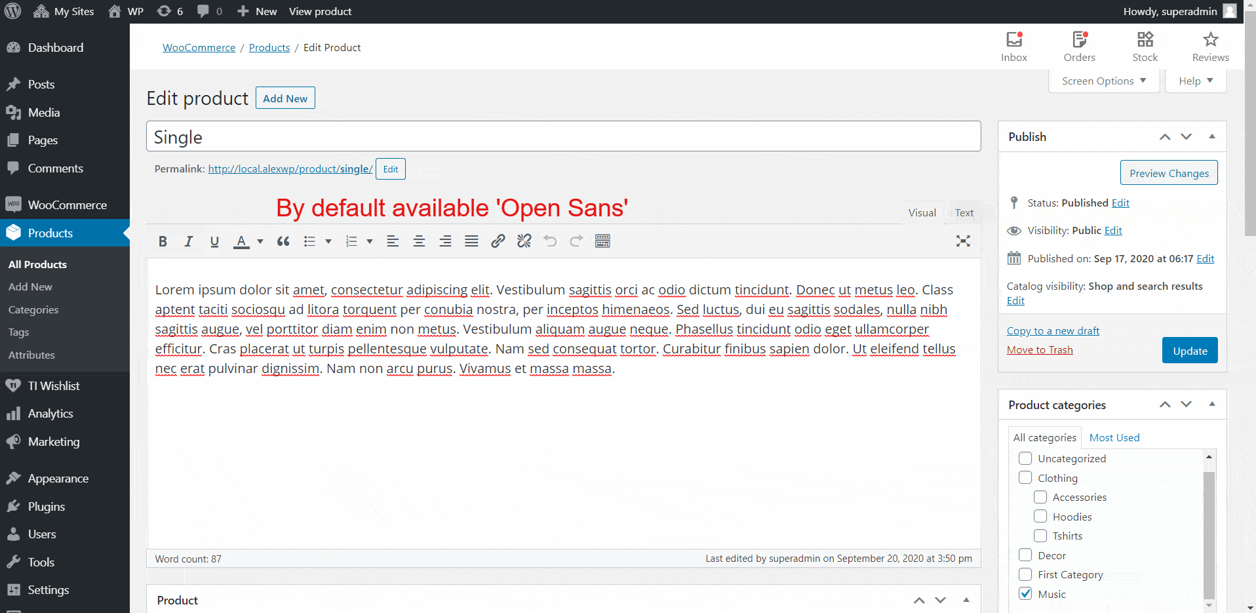Select the All categories tab

click(1045, 437)
